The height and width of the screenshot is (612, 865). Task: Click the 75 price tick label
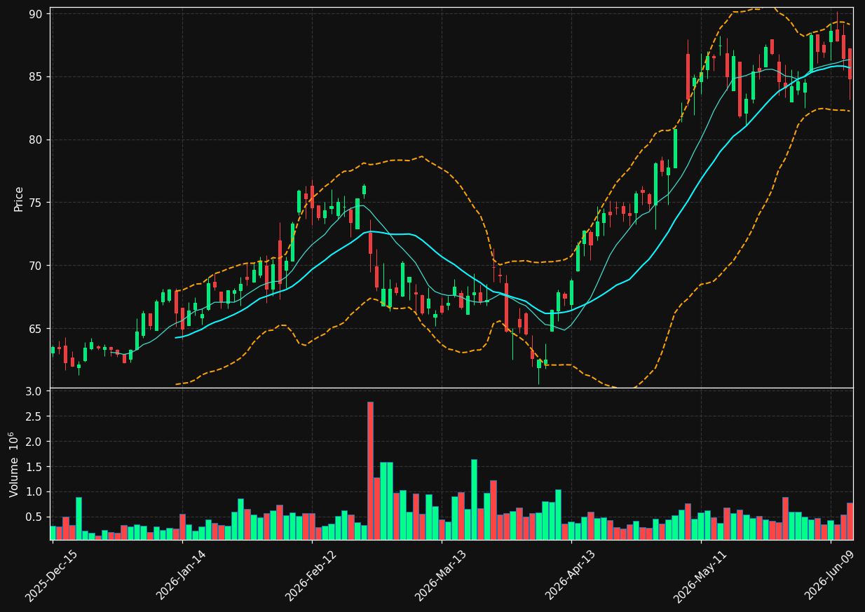point(36,203)
